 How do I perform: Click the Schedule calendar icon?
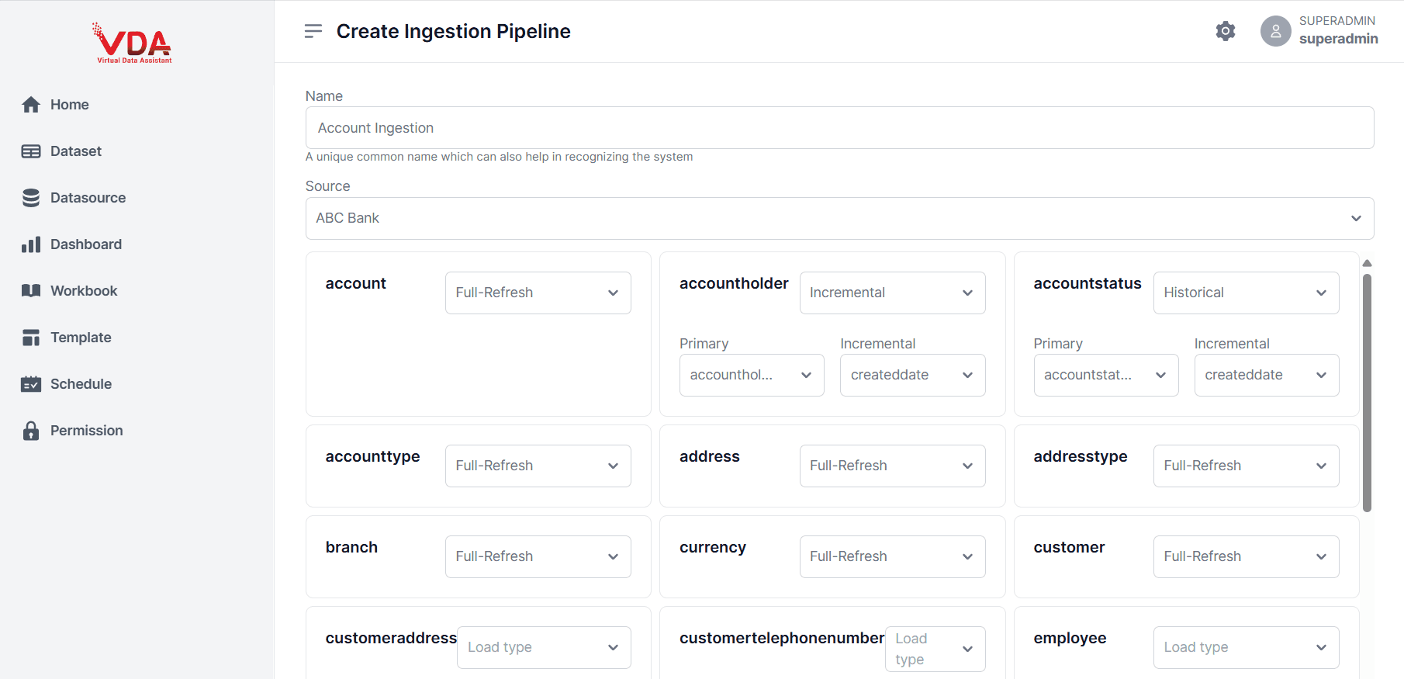(31, 384)
